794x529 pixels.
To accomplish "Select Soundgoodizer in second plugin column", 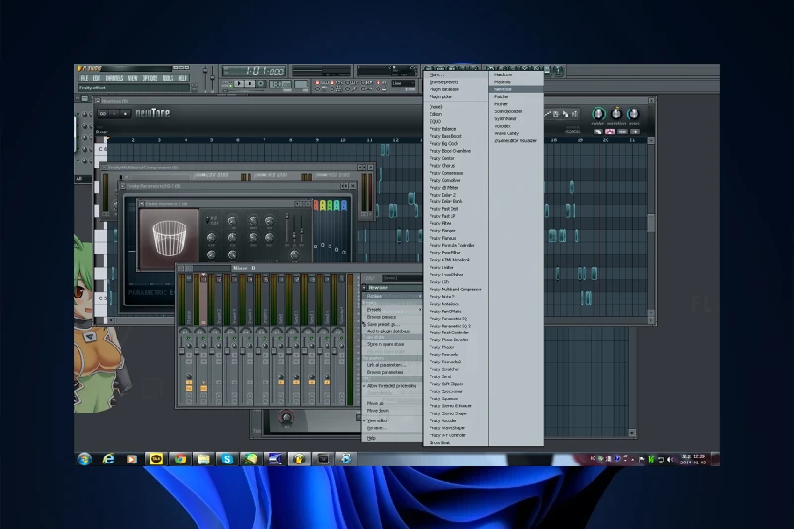I will click(x=516, y=111).
